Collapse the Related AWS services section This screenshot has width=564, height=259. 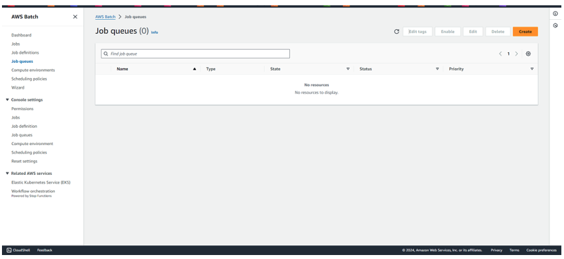click(7, 174)
